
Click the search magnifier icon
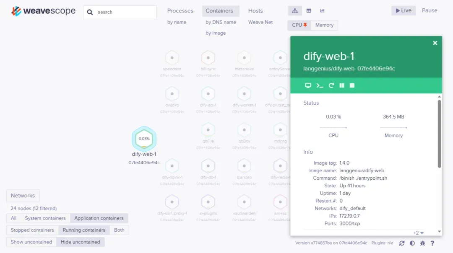tap(90, 12)
